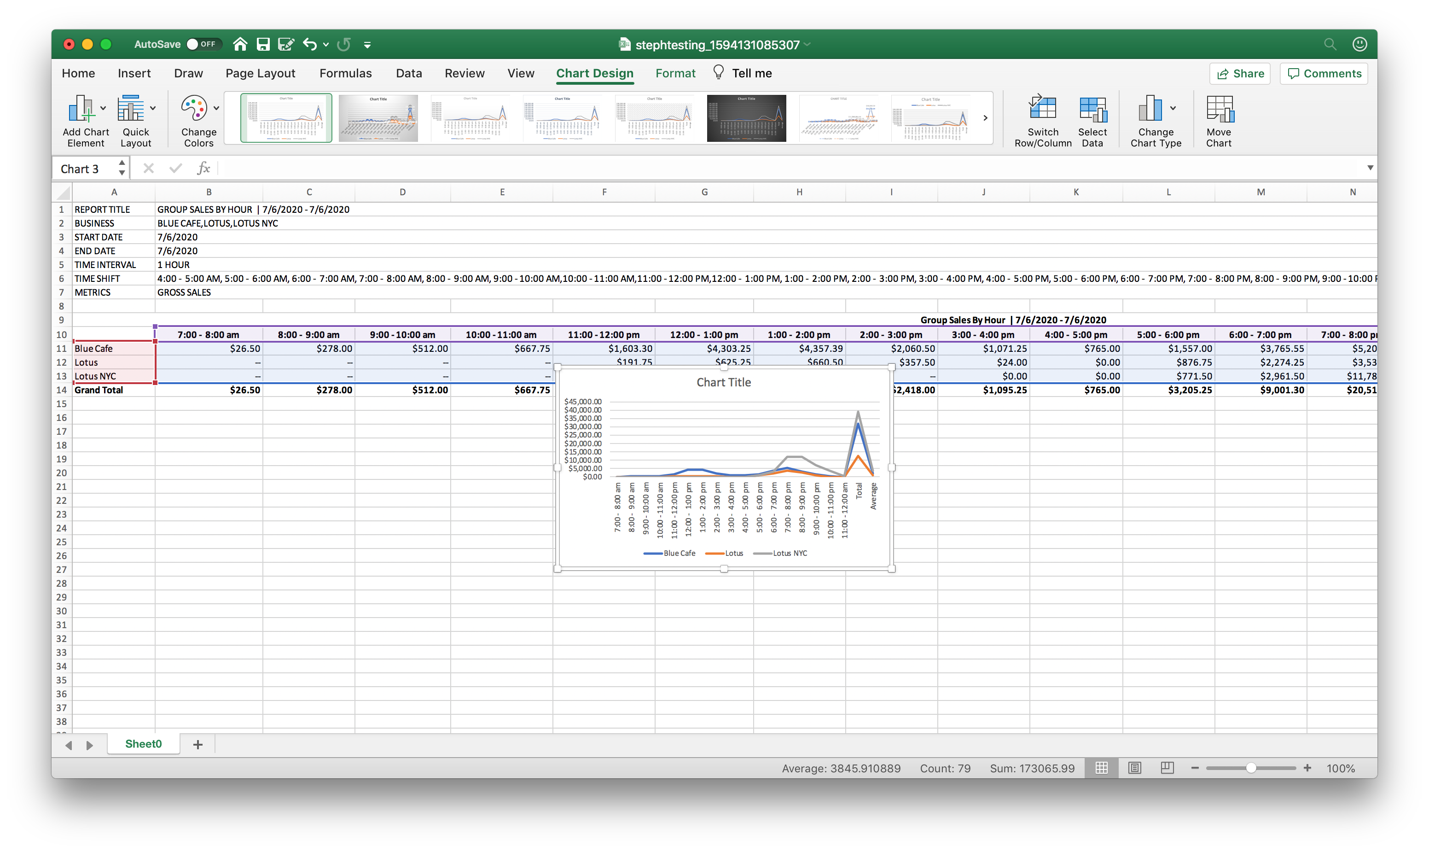
Task: Click the Insert Function fx icon
Action: coord(203,168)
